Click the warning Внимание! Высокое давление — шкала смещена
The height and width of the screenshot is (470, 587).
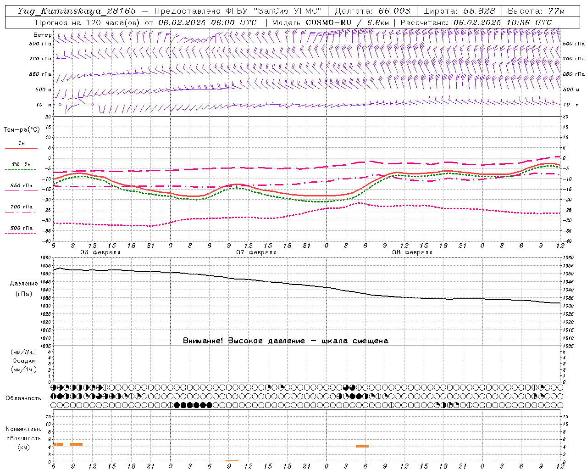click(x=285, y=341)
